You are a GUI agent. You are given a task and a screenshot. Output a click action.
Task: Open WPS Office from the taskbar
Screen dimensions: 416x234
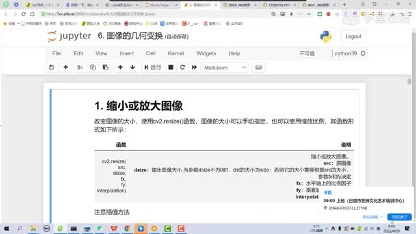tap(114, 228)
